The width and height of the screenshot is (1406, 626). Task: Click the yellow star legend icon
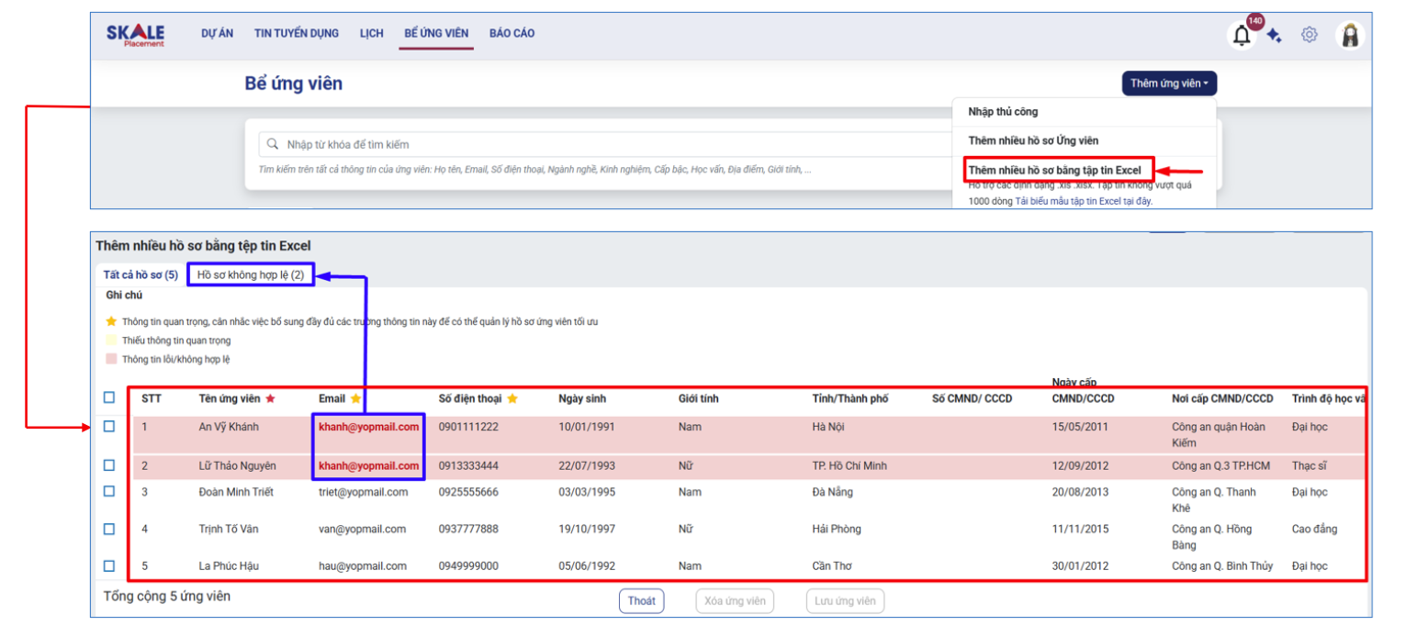(111, 321)
